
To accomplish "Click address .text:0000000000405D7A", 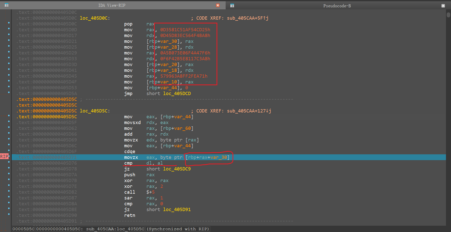I will coord(47,175).
